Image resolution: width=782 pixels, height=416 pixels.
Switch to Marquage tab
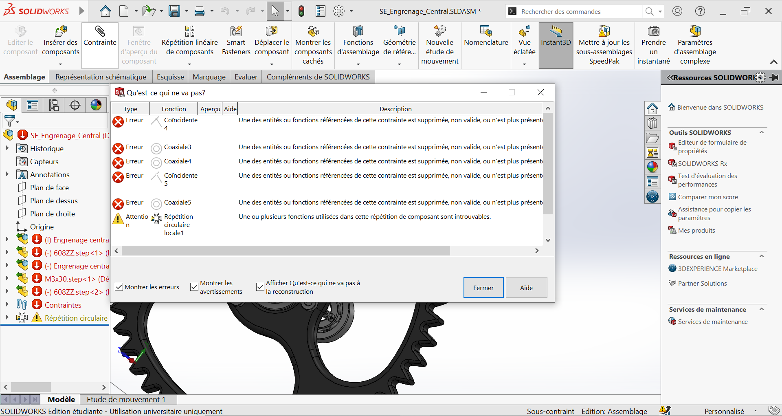click(209, 77)
